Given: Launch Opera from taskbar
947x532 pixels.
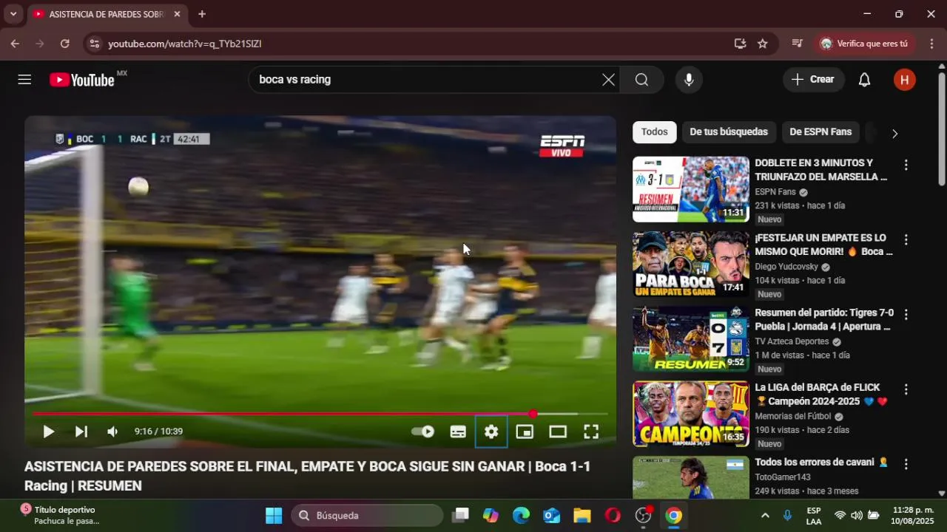Looking at the screenshot, I should 613,516.
